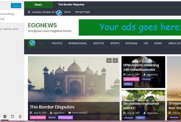Open the 'Your ads goes here' banner

pos(130,27)
